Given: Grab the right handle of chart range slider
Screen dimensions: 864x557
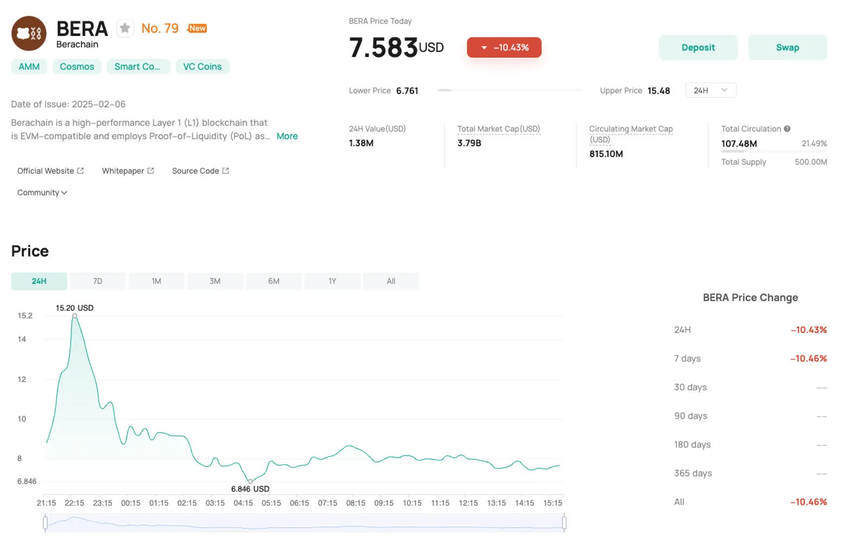Looking at the screenshot, I should tap(564, 522).
